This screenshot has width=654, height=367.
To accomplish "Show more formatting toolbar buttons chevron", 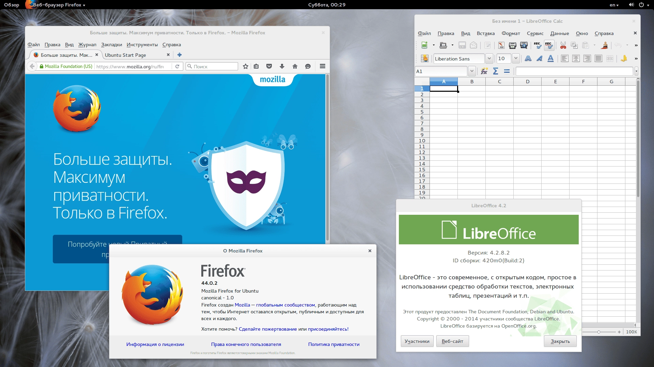I will pos(636,58).
